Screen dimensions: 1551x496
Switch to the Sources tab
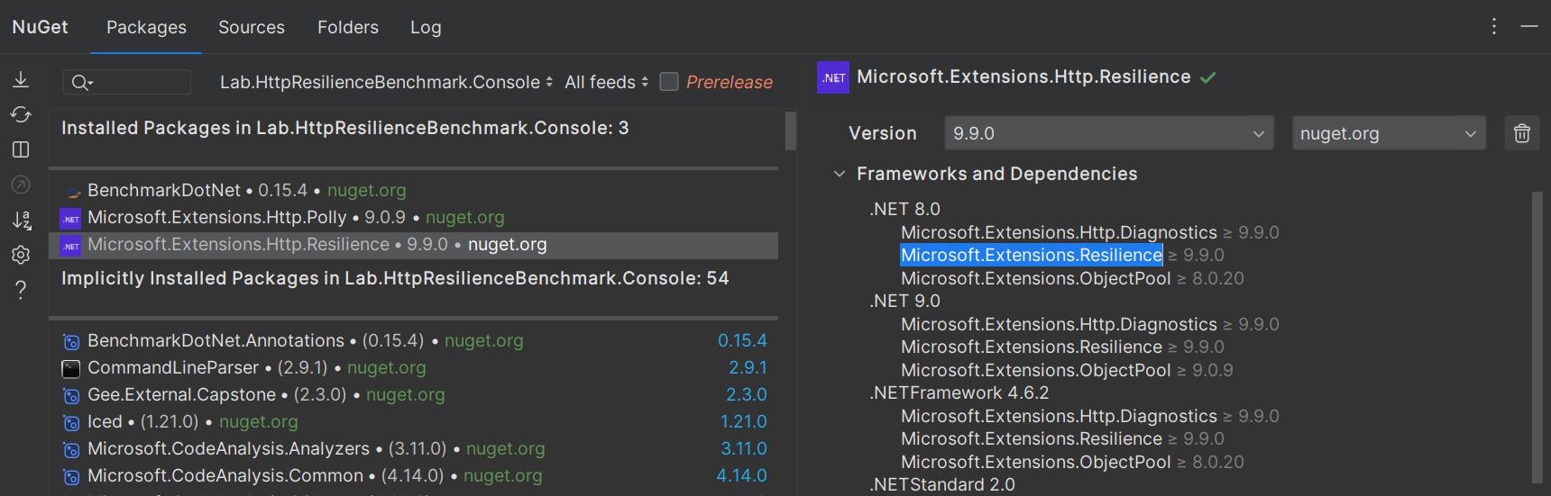coord(252,27)
